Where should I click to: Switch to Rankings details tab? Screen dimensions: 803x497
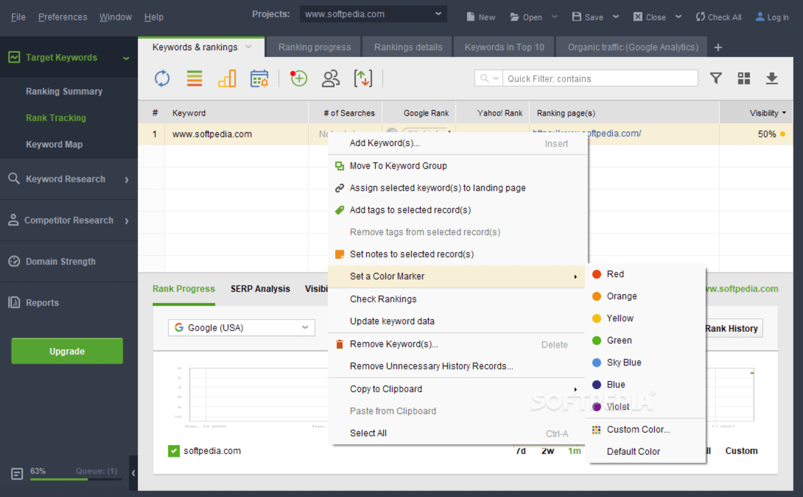(408, 47)
